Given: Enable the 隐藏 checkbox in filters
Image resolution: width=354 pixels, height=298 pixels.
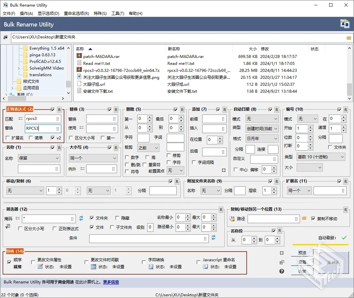Looking at the screenshot, I should click(x=118, y=218).
